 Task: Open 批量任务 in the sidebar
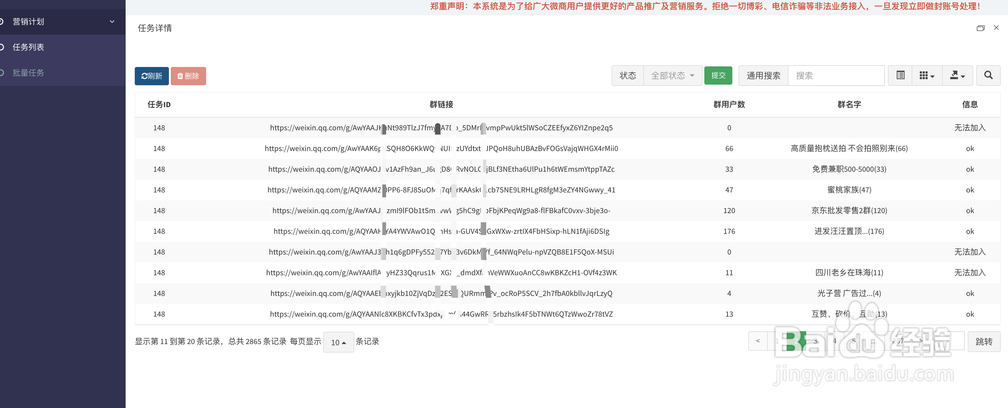[x=28, y=73]
